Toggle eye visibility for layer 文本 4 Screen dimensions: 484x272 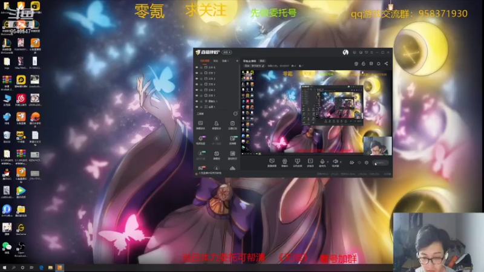(197, 84)
